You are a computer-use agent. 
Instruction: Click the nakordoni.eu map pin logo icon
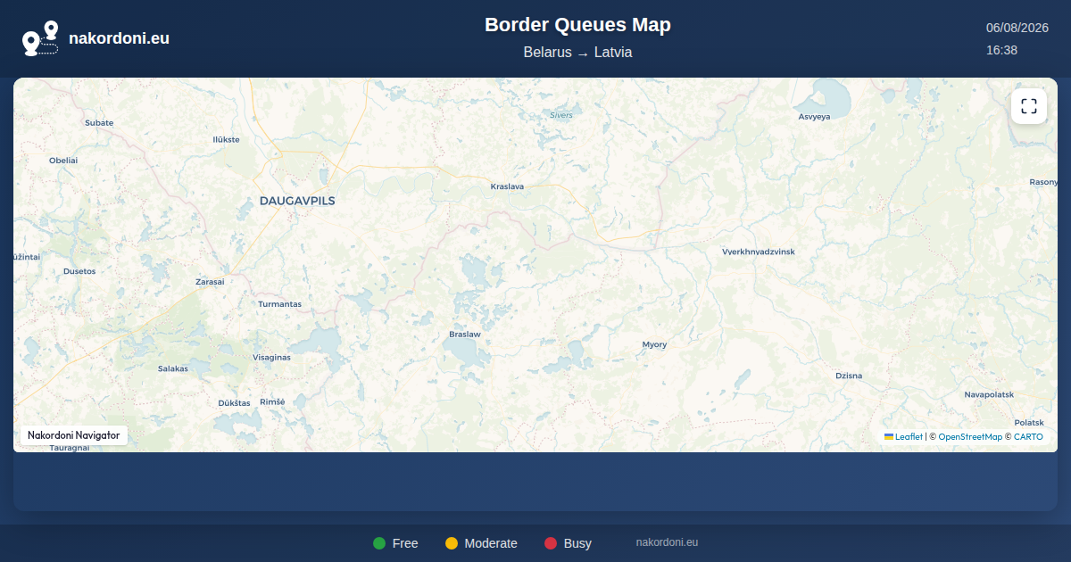40,38
